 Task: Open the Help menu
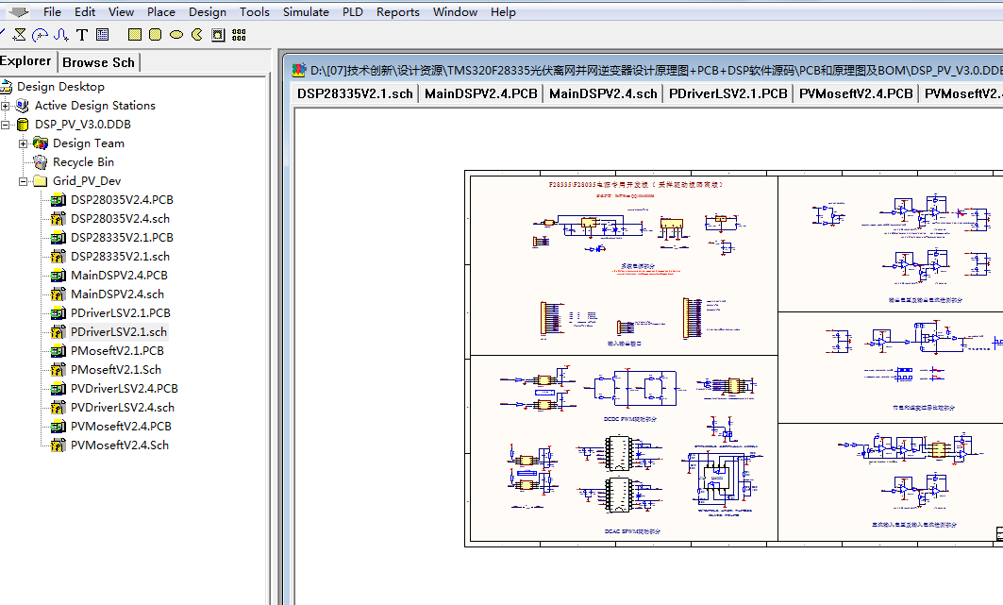pyautogui.click(x=504, y=11)
